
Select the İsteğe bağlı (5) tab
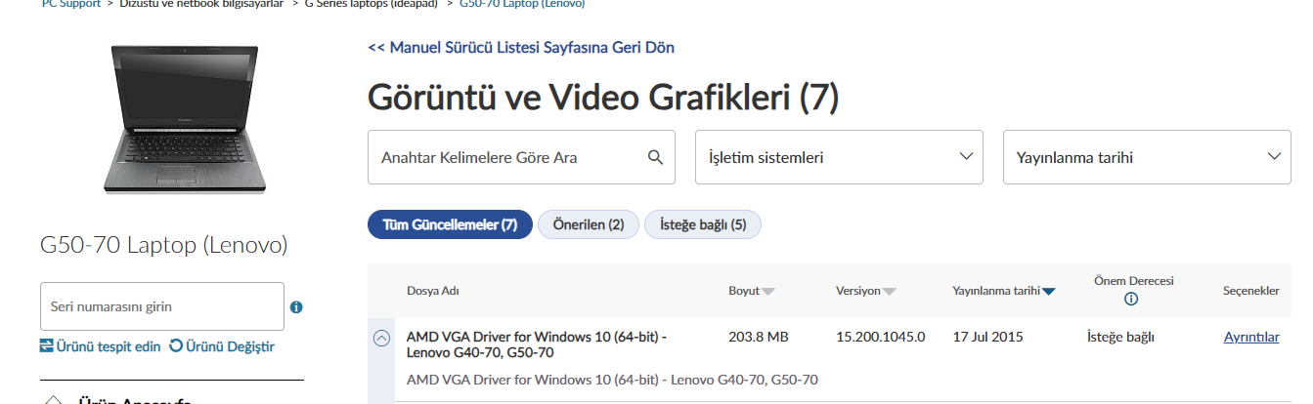click(703, 224)
